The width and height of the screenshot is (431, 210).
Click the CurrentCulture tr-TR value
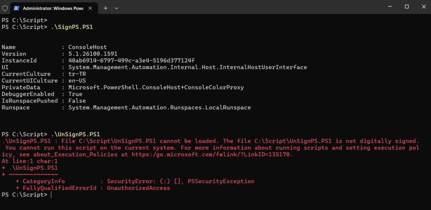77,74
